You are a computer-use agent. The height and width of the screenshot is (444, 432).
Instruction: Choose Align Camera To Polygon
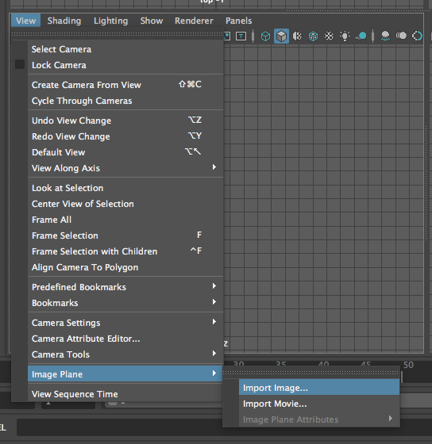[x=125, y=267]
